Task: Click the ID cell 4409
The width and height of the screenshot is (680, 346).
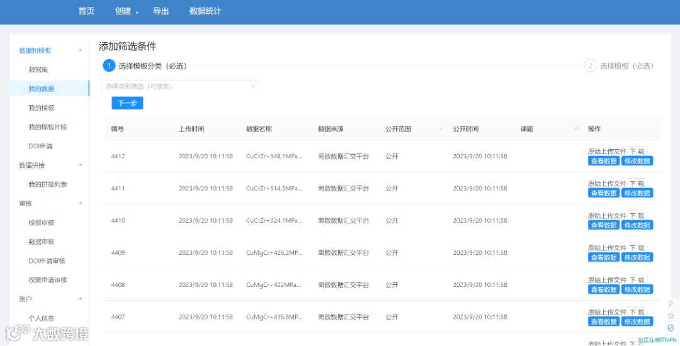Action: (x=118, y=252)
